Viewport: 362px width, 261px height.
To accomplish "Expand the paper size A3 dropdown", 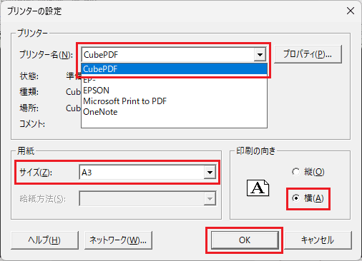I will pos(210,173).
